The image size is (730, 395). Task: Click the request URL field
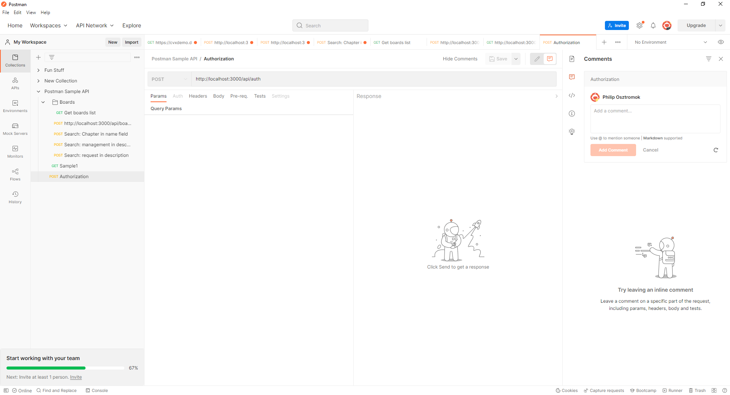[x=373, y=79]
